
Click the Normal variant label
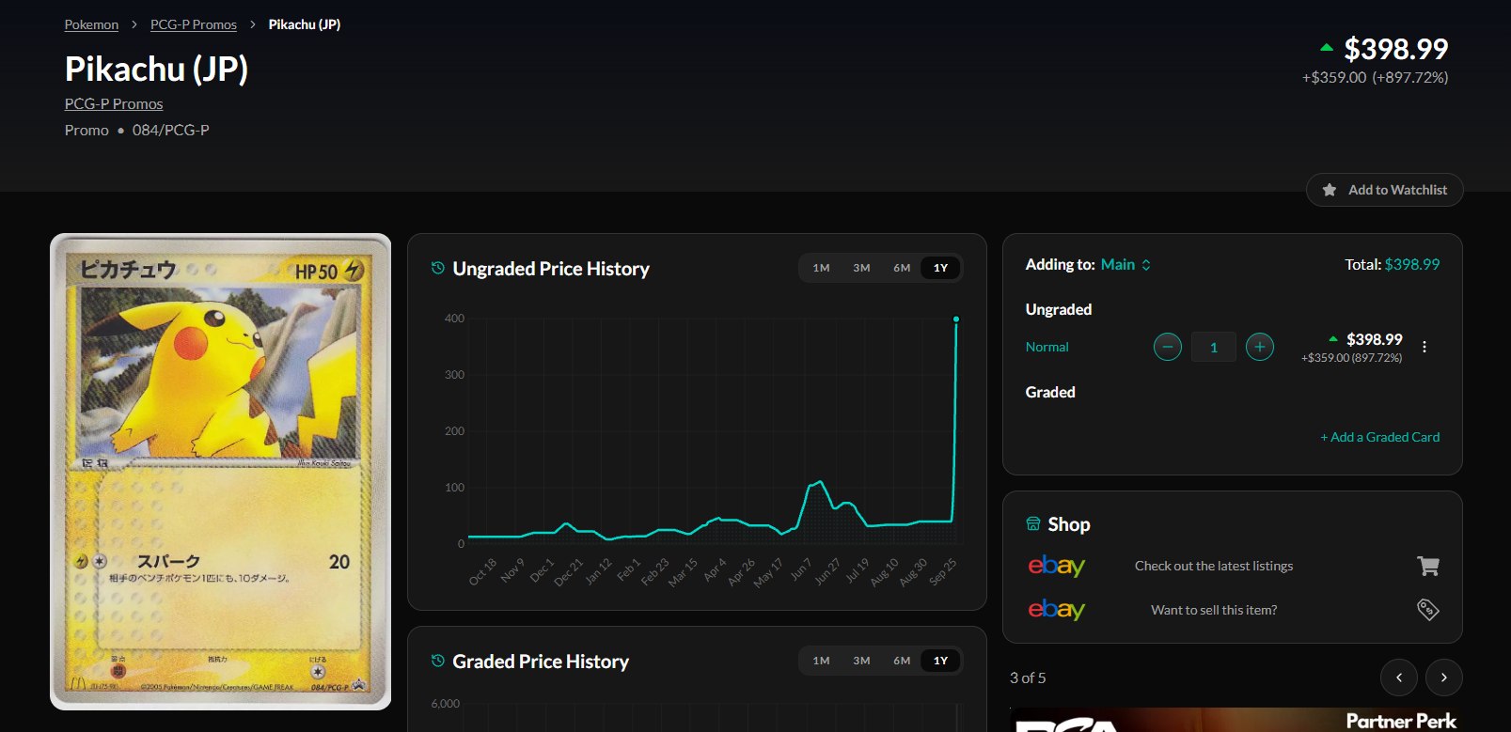click(x=1047, y=347)
